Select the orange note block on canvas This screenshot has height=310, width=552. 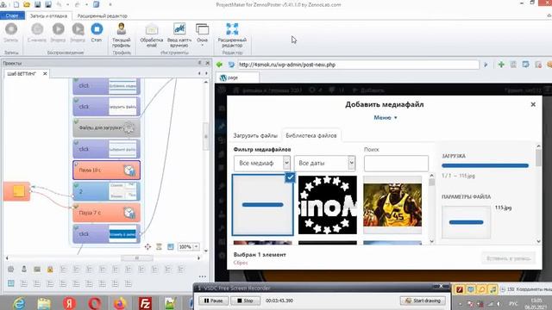click(17, 191)
